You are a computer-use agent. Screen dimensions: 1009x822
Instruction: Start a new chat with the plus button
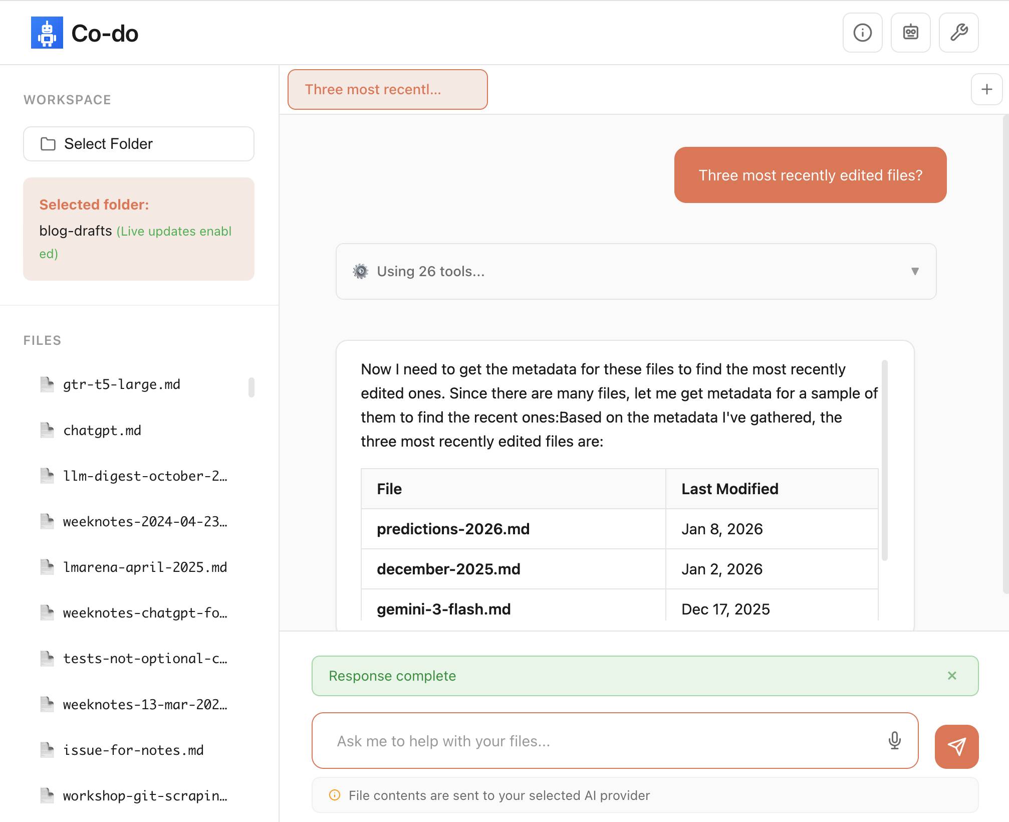pos(986,89)
